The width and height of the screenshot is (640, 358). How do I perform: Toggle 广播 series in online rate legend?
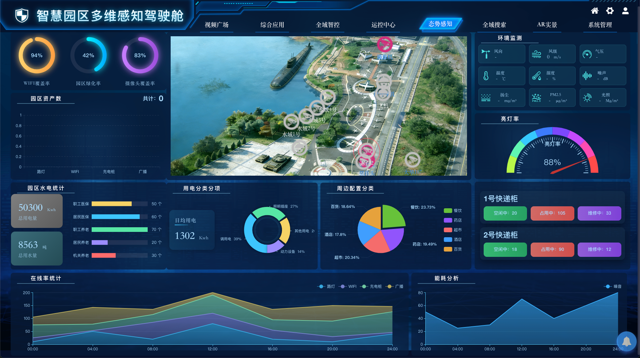[394, 286]
